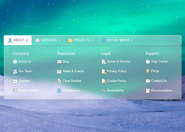The height and width of the screenshot is (132, 185).
Task: Select the Case Studies menu entry
Action: click(72, 81)
